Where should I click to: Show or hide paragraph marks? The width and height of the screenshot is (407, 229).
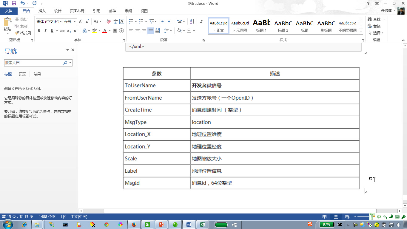[x=201, y=21]
